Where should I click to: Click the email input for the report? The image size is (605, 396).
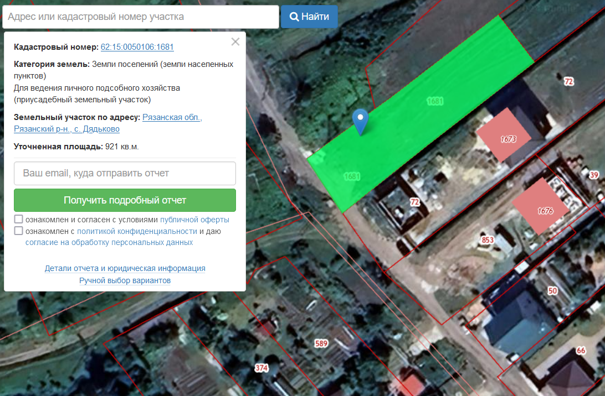point(125,173)
